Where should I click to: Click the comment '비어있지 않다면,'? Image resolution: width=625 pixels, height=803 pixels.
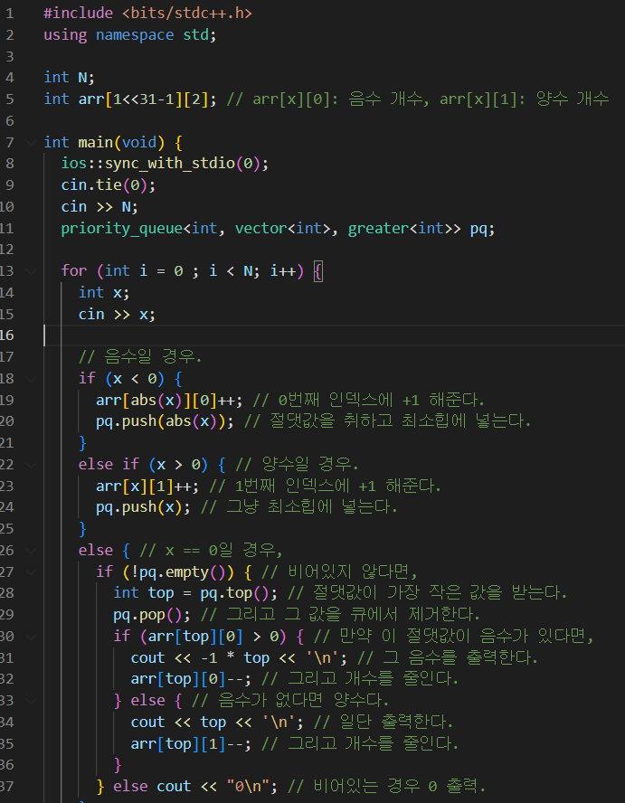[353, 572]
